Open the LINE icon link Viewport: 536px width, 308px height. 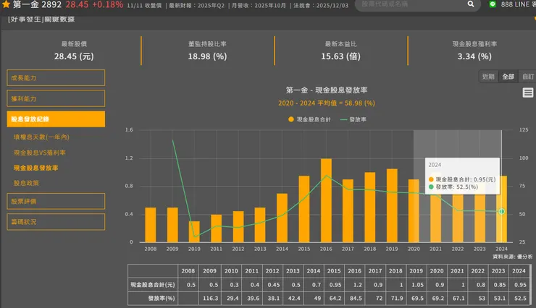(493, 4)
